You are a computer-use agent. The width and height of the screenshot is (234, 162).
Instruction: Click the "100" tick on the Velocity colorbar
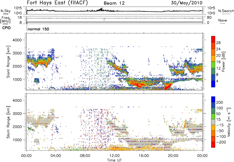tap(220, 108)
